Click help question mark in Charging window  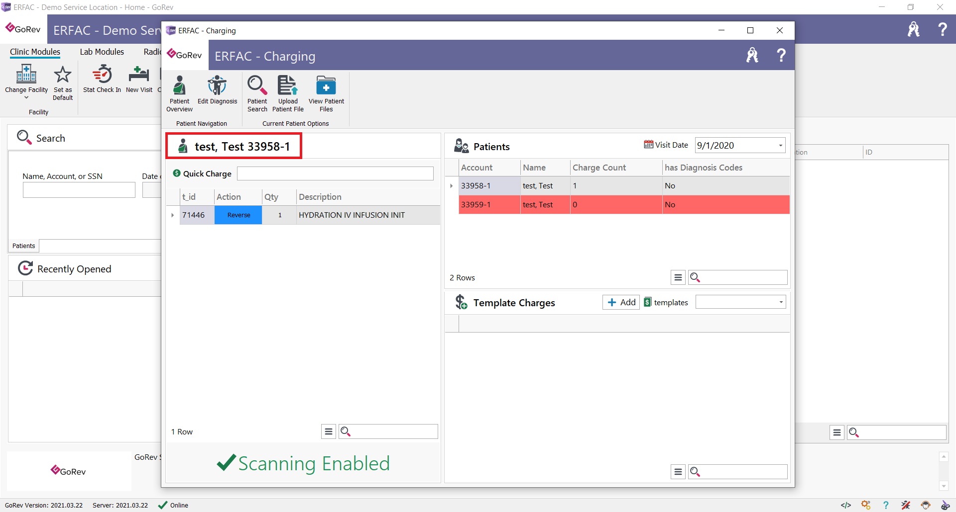[x=781, y=55]
